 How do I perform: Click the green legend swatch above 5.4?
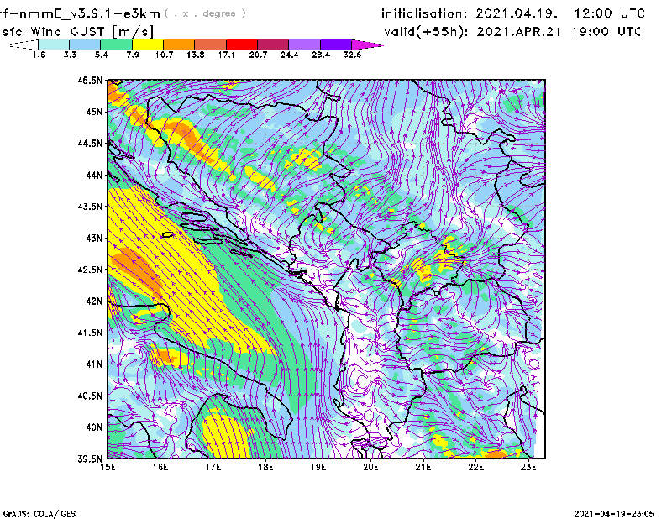(x=116, y=45)
